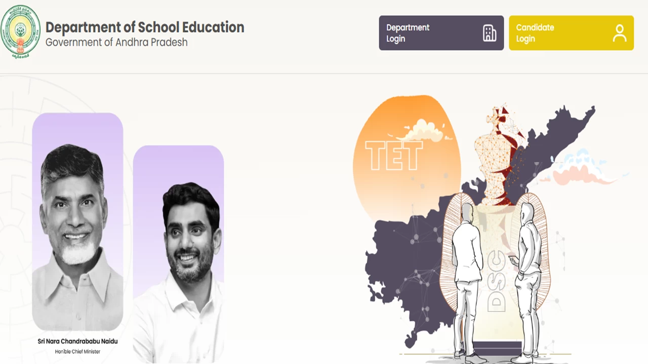The image size is (648, 364).
Task: Open the Candidate Login button
Action: pos(571,33)
